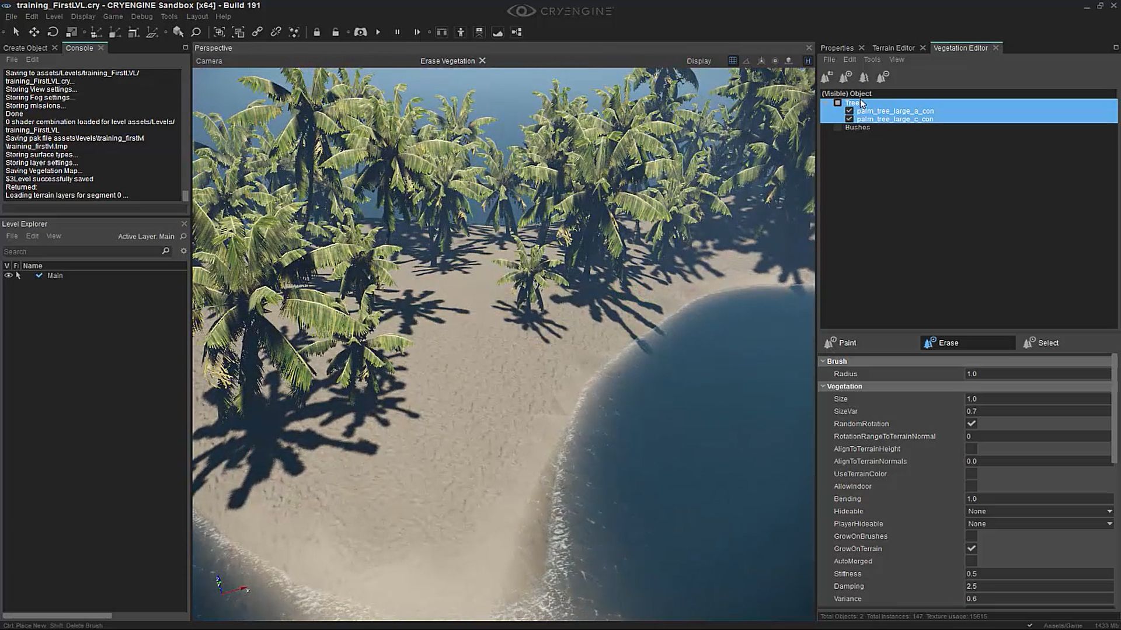Viewport: 1121px width, 630px height.
Task: Toggle the palm_tree_large_a_con checkbox
Action: pyautogui.click(x=848, y=110)
